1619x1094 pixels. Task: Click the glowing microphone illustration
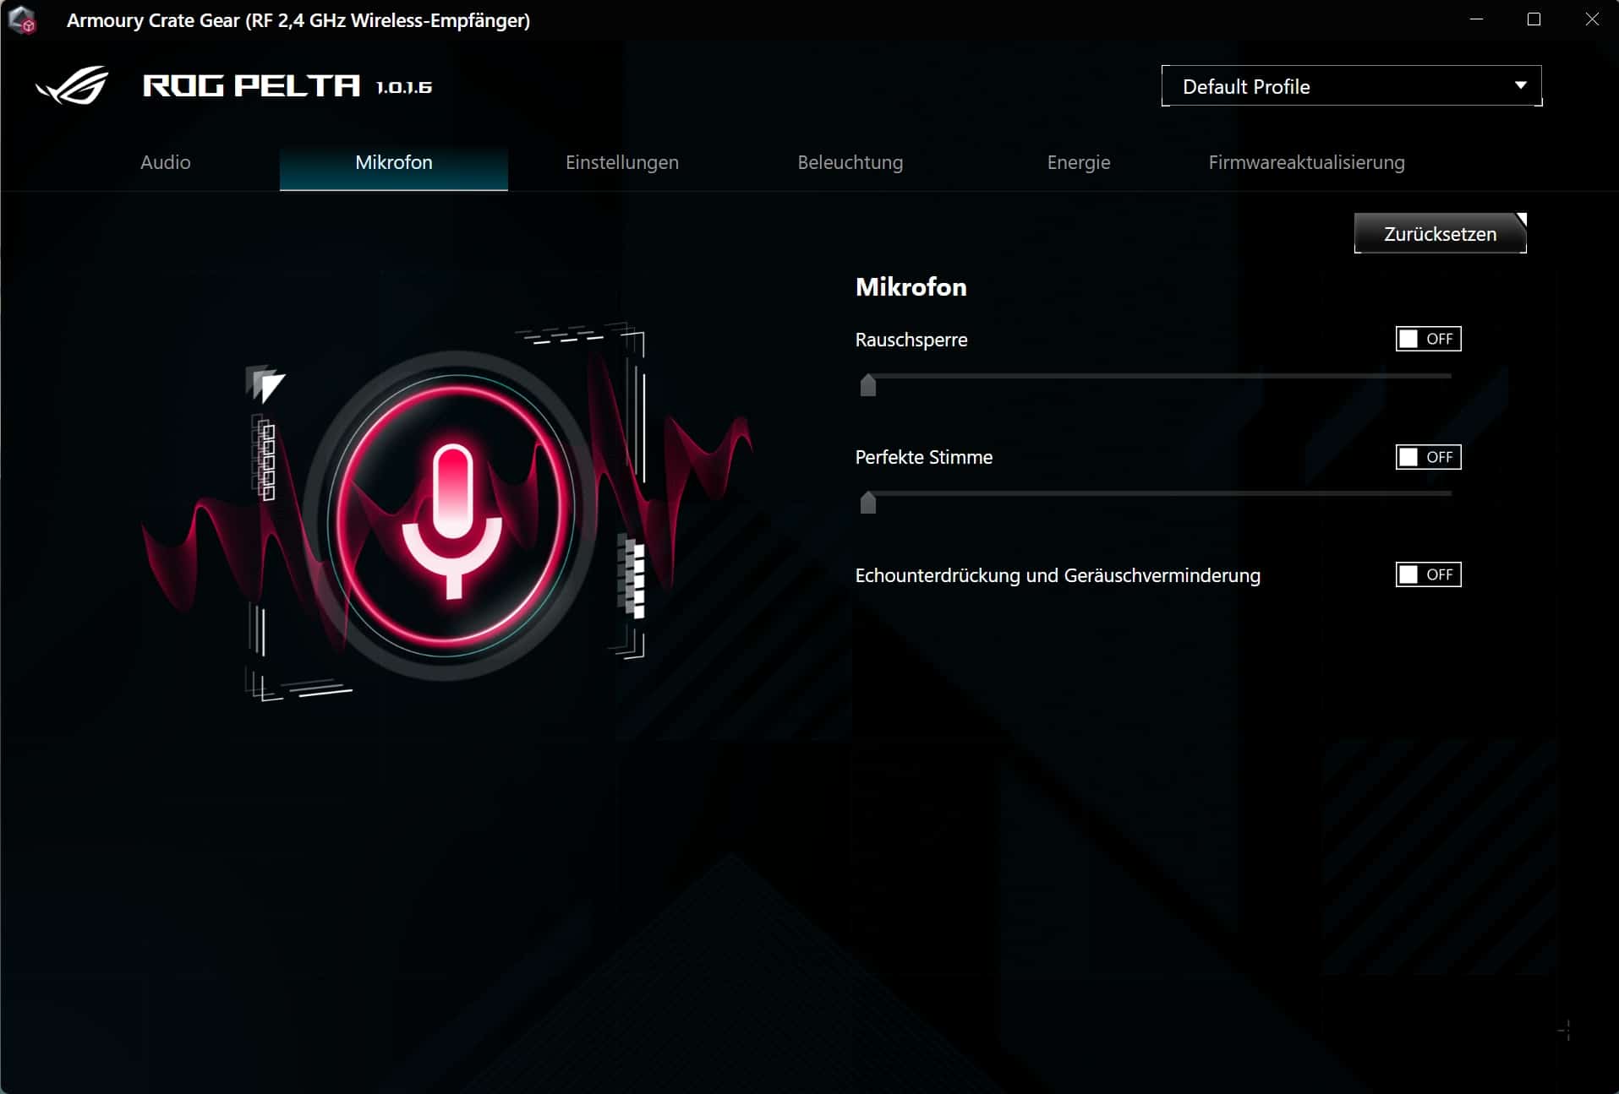(x=452, y=515)
